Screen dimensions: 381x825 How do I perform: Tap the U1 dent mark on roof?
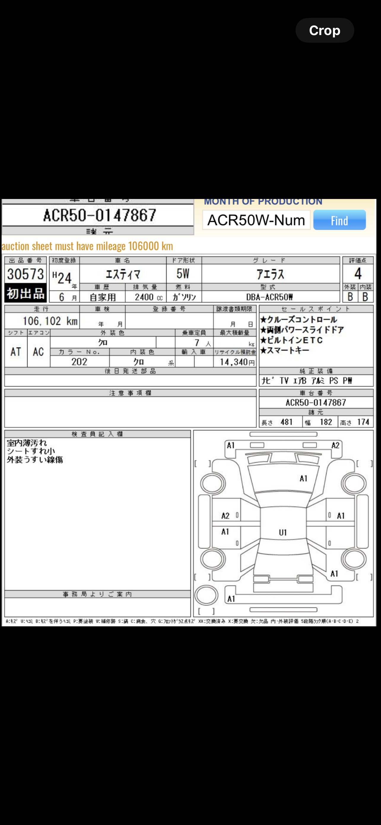tap(282, 532)
